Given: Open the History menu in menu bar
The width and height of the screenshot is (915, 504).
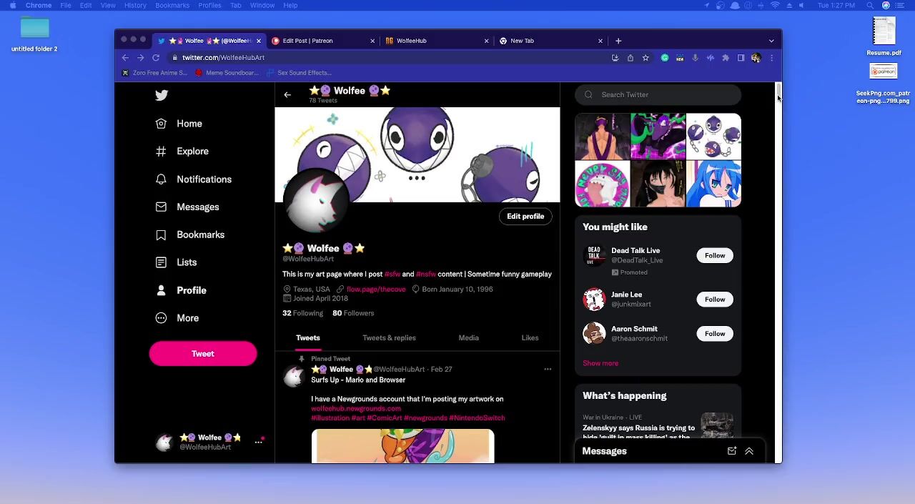Looking at the screenshot, I should tap(135, 5).
